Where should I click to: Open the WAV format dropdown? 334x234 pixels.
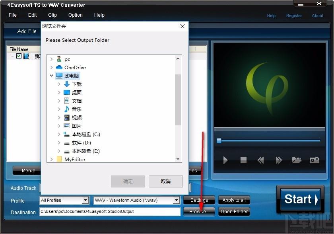[x=176, y=200]
